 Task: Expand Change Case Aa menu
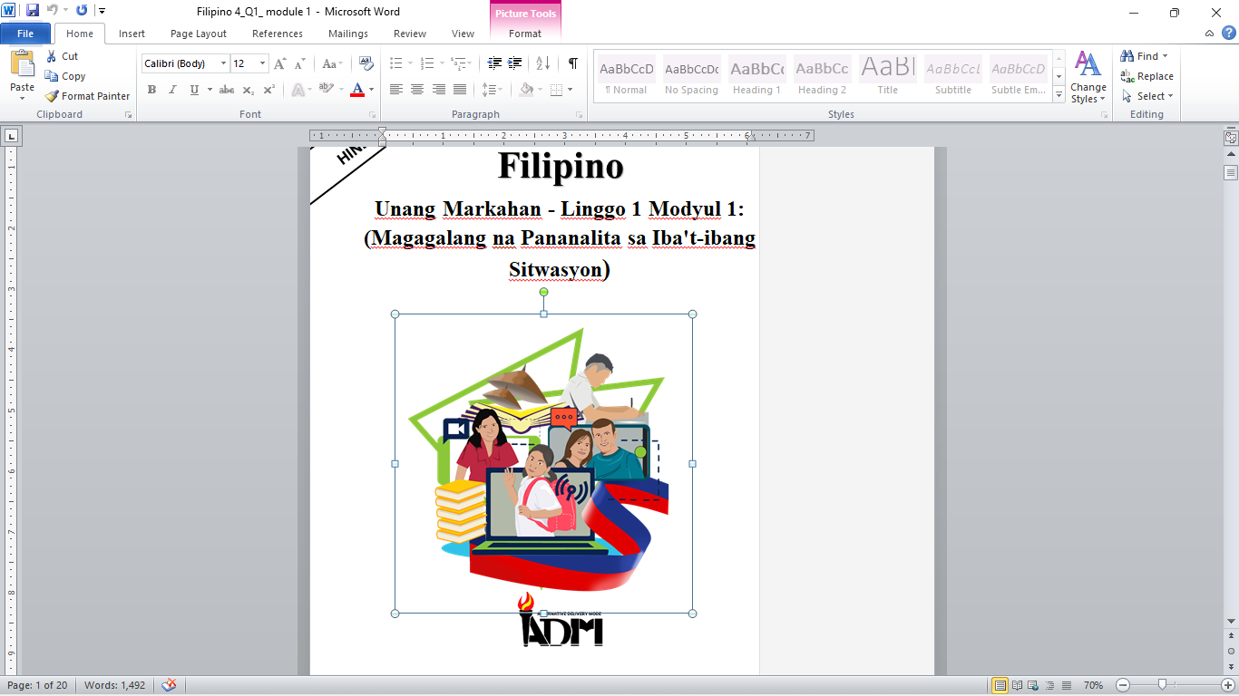332,63
